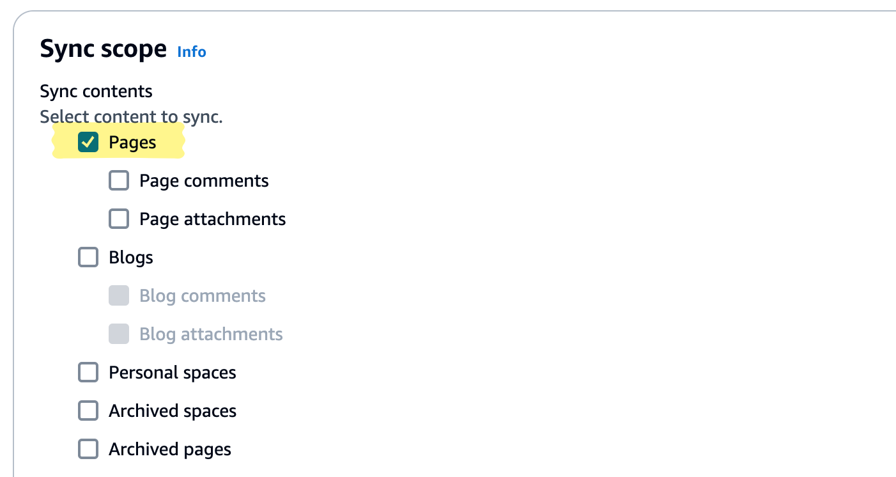
Task: Click the "Personal spaces" label text
Action: click(x=173, y=373)
